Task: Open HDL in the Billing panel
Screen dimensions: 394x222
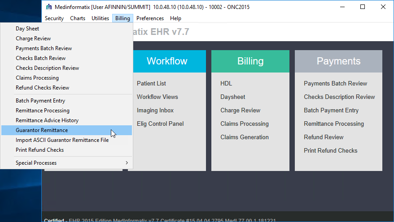Action: tap(226, 83)
